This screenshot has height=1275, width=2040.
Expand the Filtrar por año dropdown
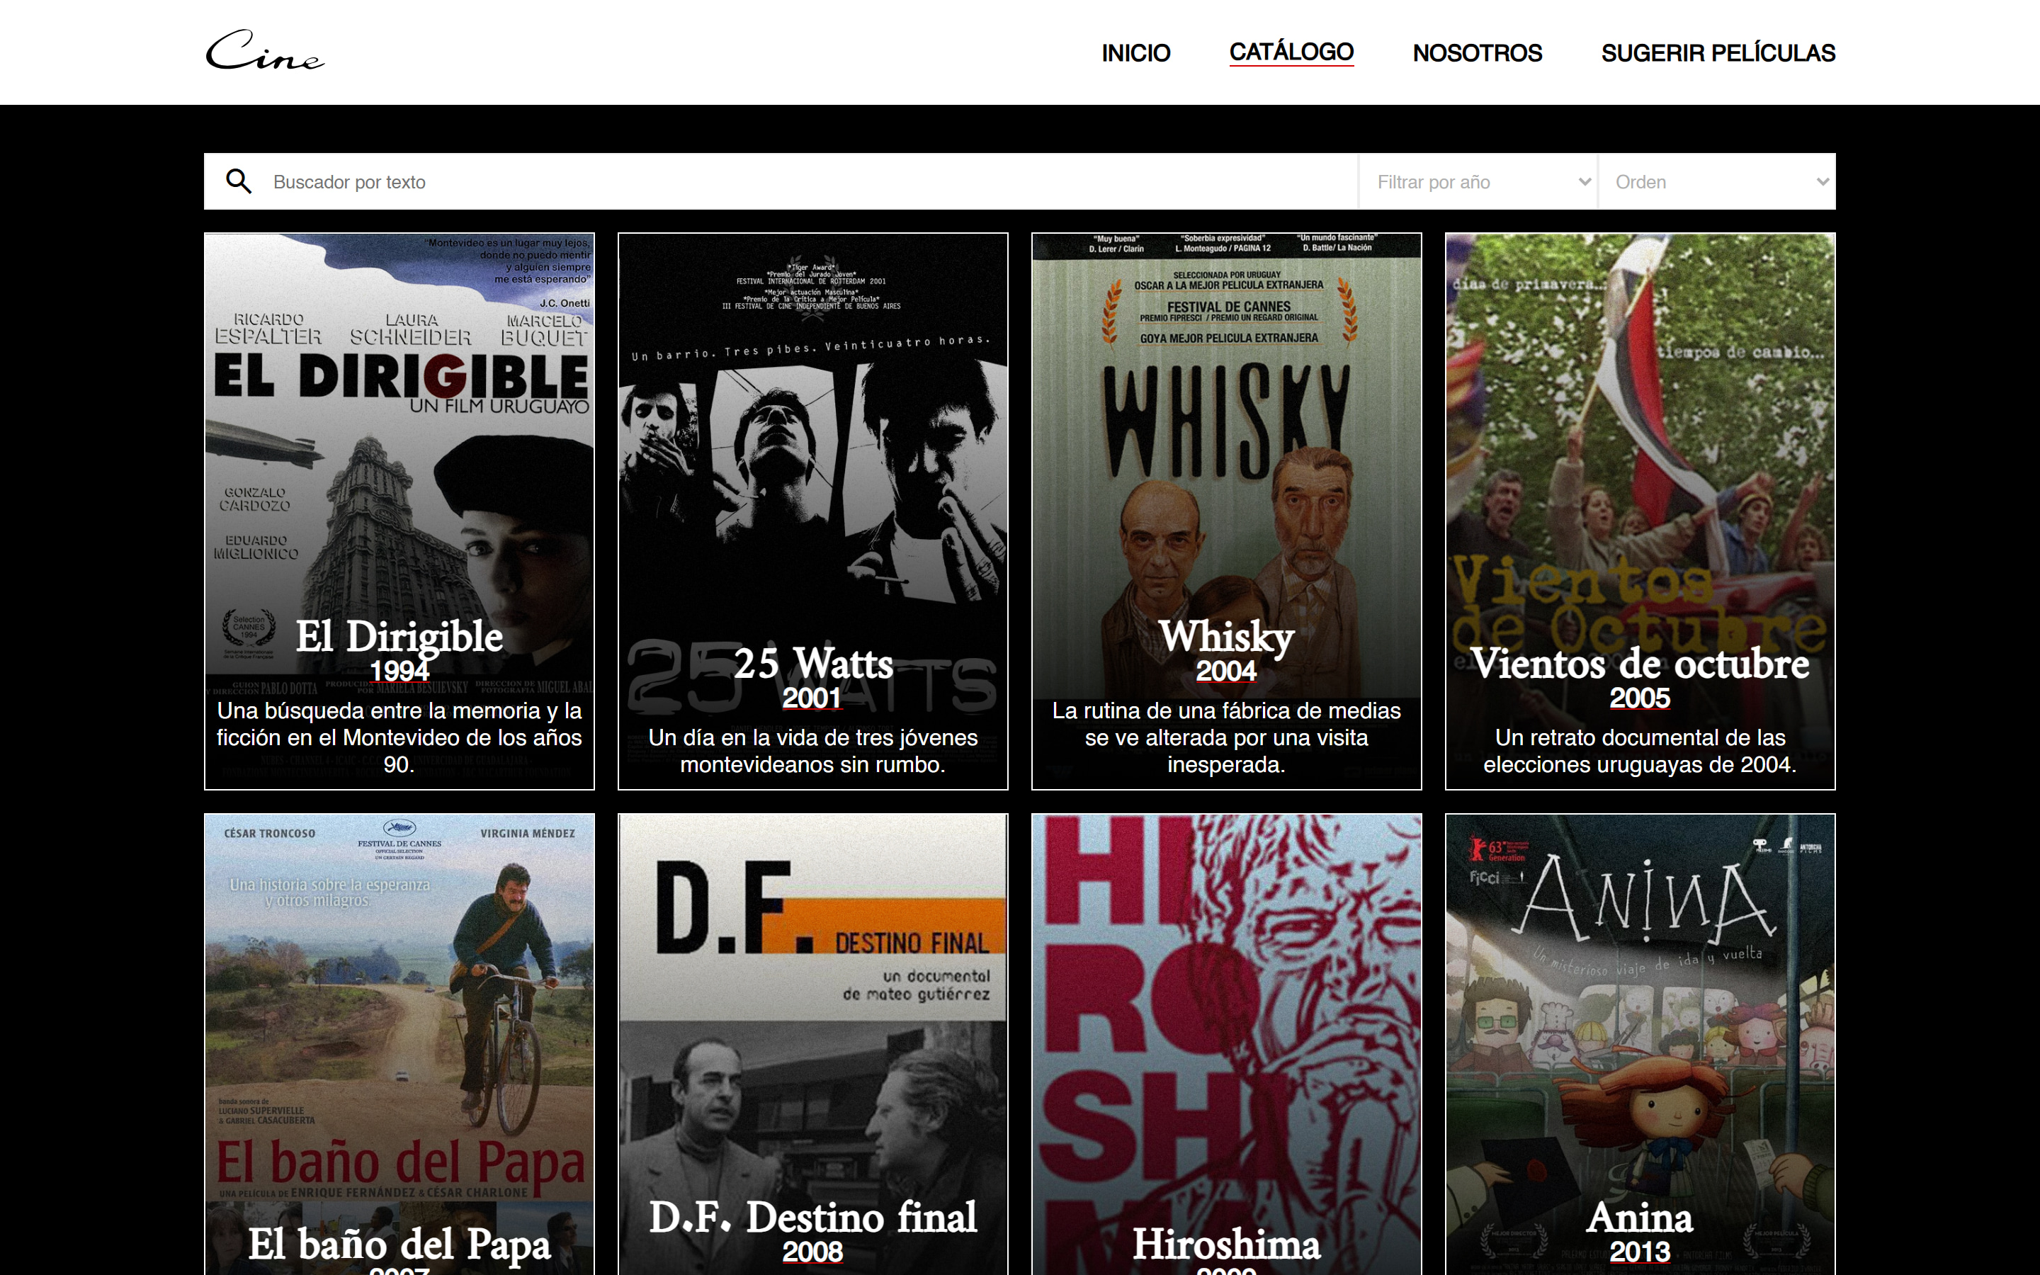1478,182
